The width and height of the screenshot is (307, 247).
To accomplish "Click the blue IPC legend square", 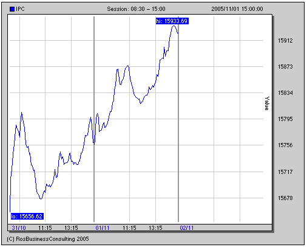I will coord(12,9).
